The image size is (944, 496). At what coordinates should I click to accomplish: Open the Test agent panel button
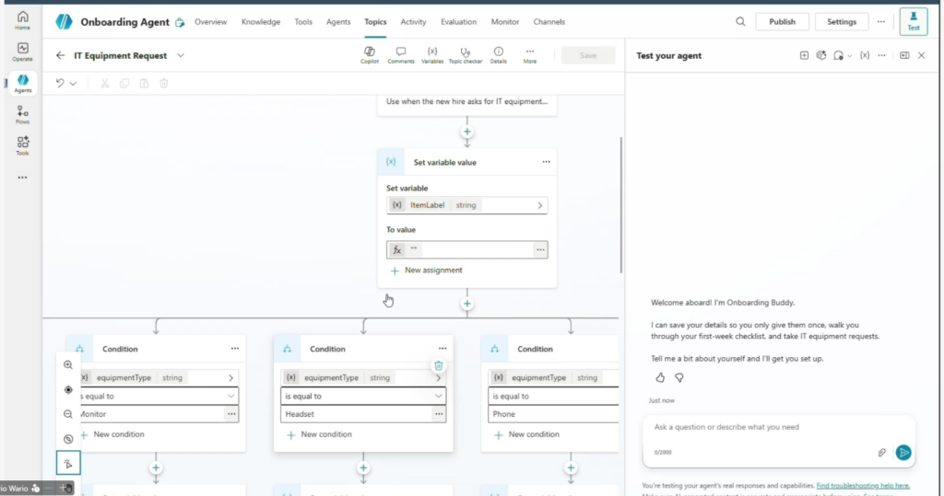[914, 21]
